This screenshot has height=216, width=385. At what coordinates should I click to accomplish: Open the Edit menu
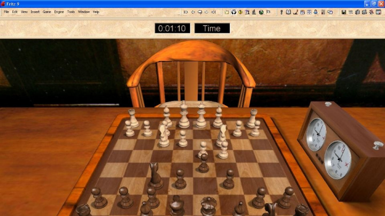tap(15, 12)
